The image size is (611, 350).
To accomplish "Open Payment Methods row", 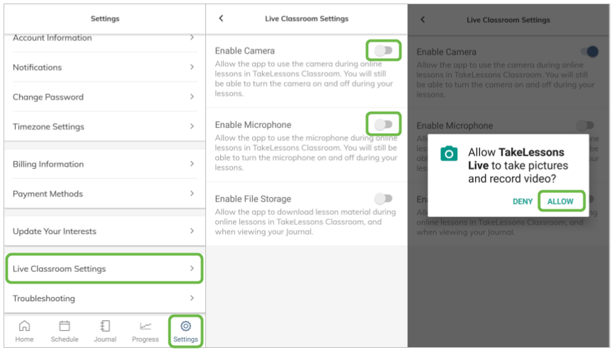I will click(105, 194).
